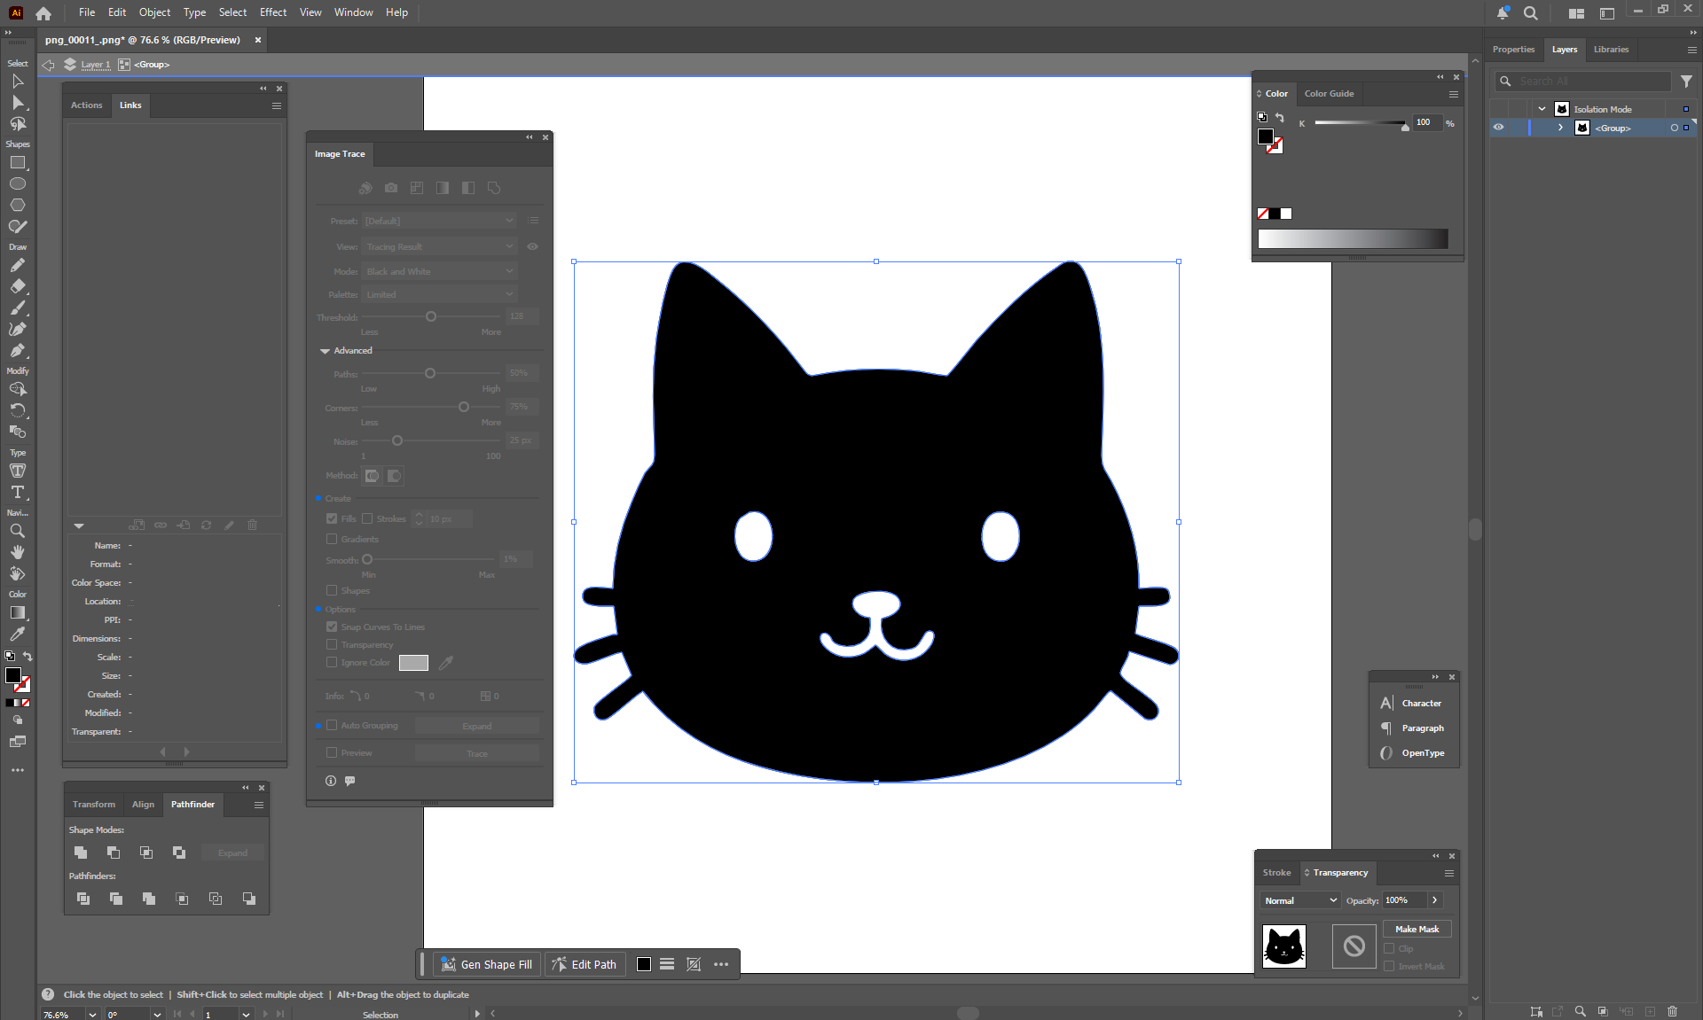Screen dimensions: 1703x1020
Task: Select the Hand tool
Action: [17, 552]
